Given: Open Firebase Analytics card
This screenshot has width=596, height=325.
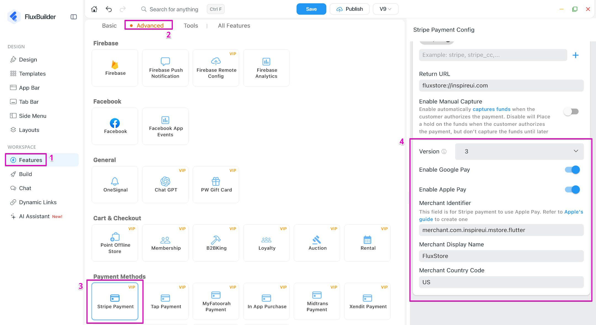Looking at the screenshot, I should pyautogui.click(x=266, y=68).
